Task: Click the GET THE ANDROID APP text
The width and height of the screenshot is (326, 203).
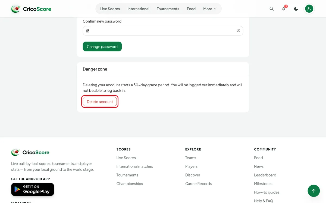Action: tap(30, 179)
